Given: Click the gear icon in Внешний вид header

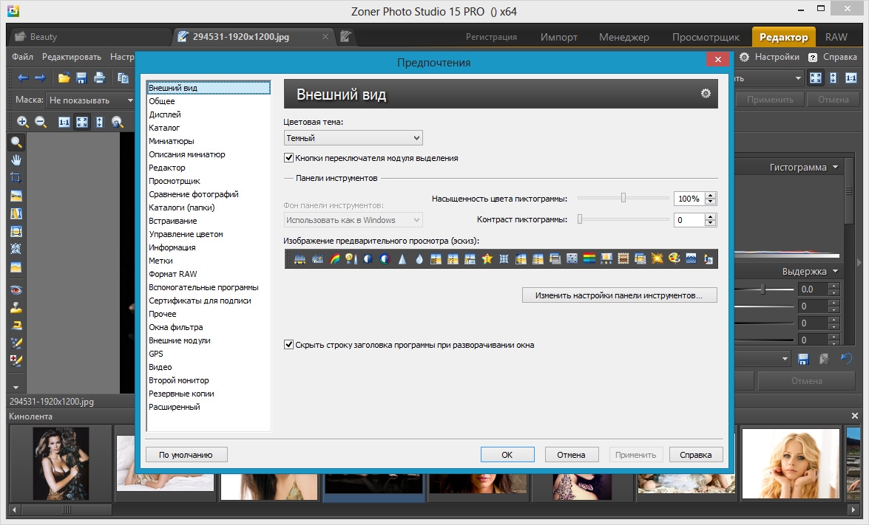Looking at the screenshot, I should click(706, 94).
